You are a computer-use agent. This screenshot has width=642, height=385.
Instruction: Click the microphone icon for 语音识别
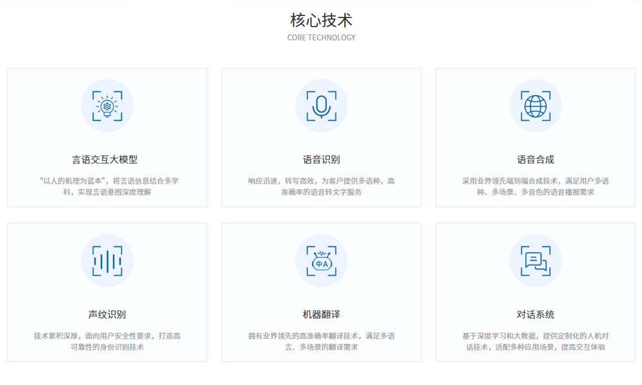point(321,106)
